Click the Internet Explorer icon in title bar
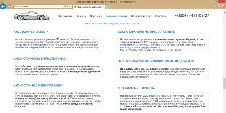226x113 pixels. tap(2, 2)
